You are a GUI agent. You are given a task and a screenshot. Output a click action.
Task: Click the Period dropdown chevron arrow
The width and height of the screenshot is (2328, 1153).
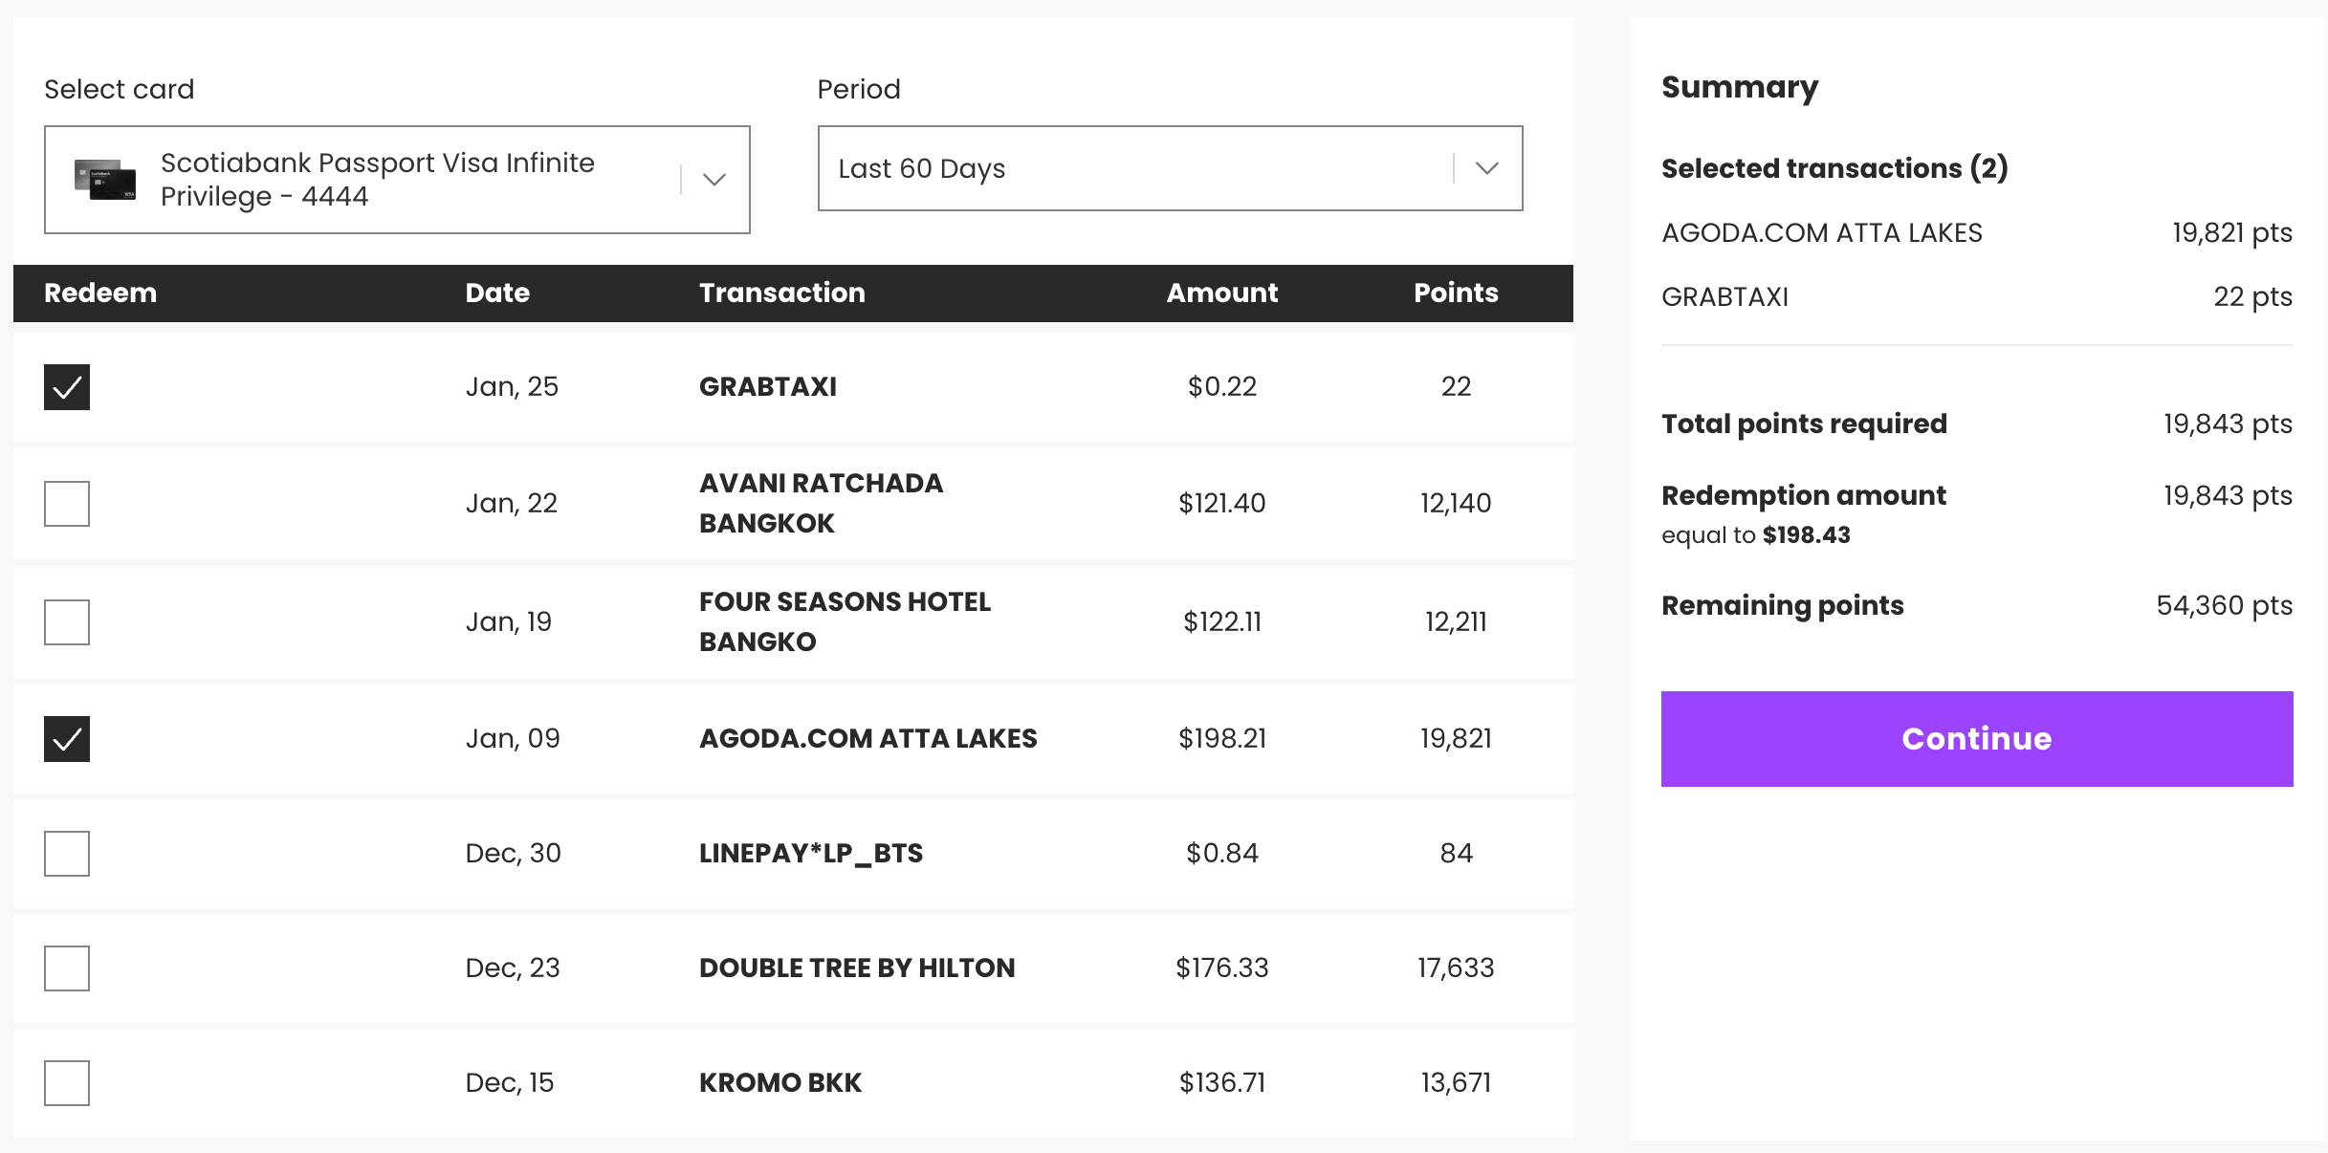1486,168
